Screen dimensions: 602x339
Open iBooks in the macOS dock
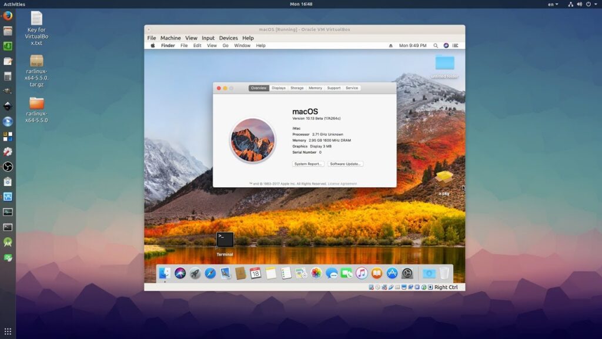[x=377, y=273]
